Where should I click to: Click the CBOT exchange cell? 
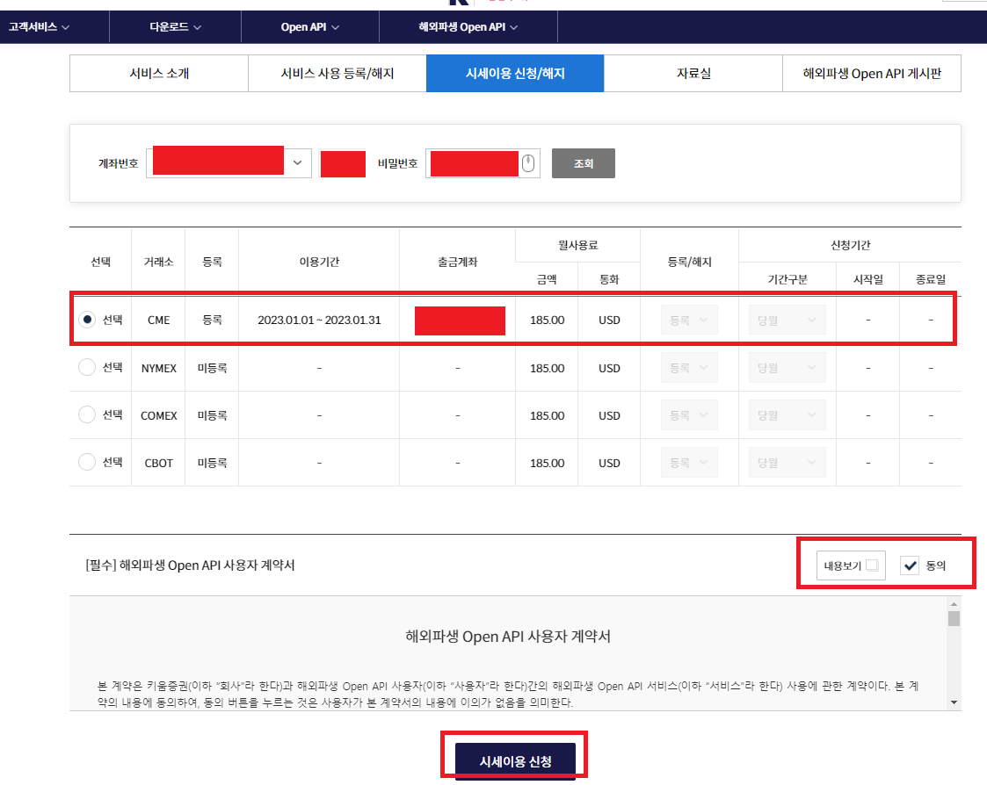pos(158,463)
